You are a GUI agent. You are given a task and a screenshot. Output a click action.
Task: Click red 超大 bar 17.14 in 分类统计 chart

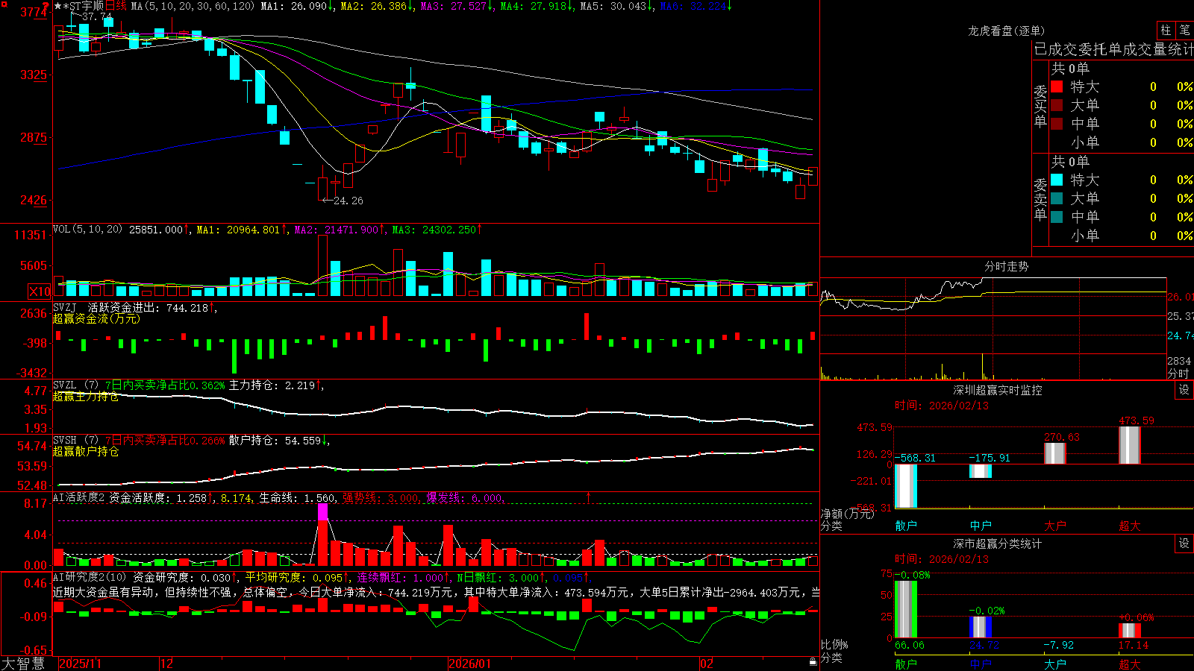[x=1130, y=631]
